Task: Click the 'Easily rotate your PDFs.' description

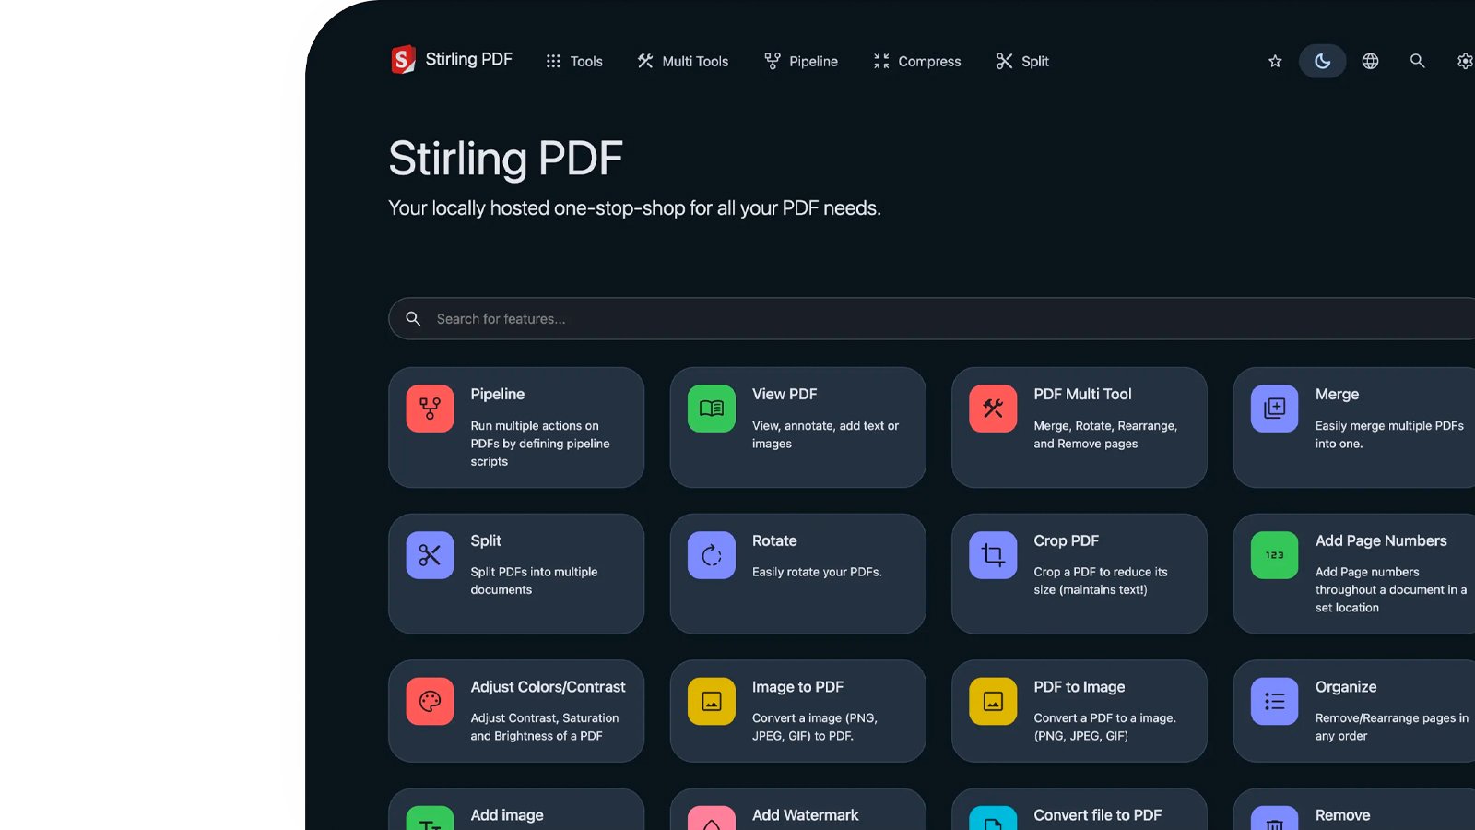Action: click(x=817, y=572)
